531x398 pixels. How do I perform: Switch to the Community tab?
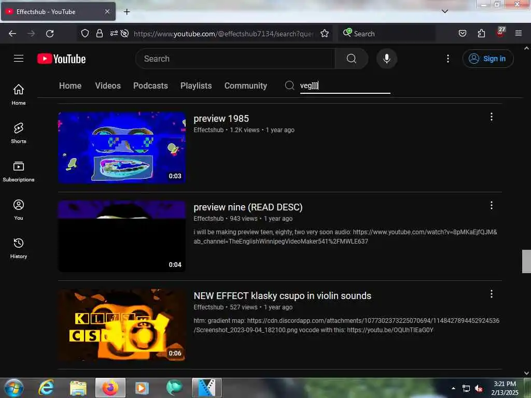click(x=245, y=86)
